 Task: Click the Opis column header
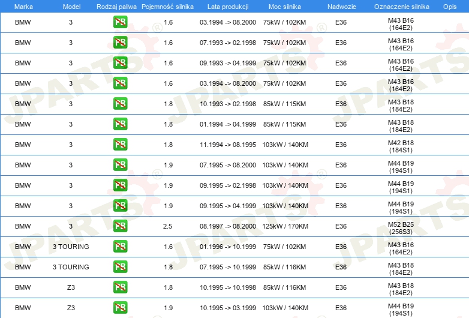click(x=450, y=7)
